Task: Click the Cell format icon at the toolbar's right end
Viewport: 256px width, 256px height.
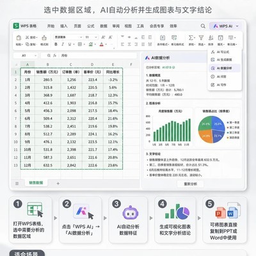Action: click(x=231, y=38)
